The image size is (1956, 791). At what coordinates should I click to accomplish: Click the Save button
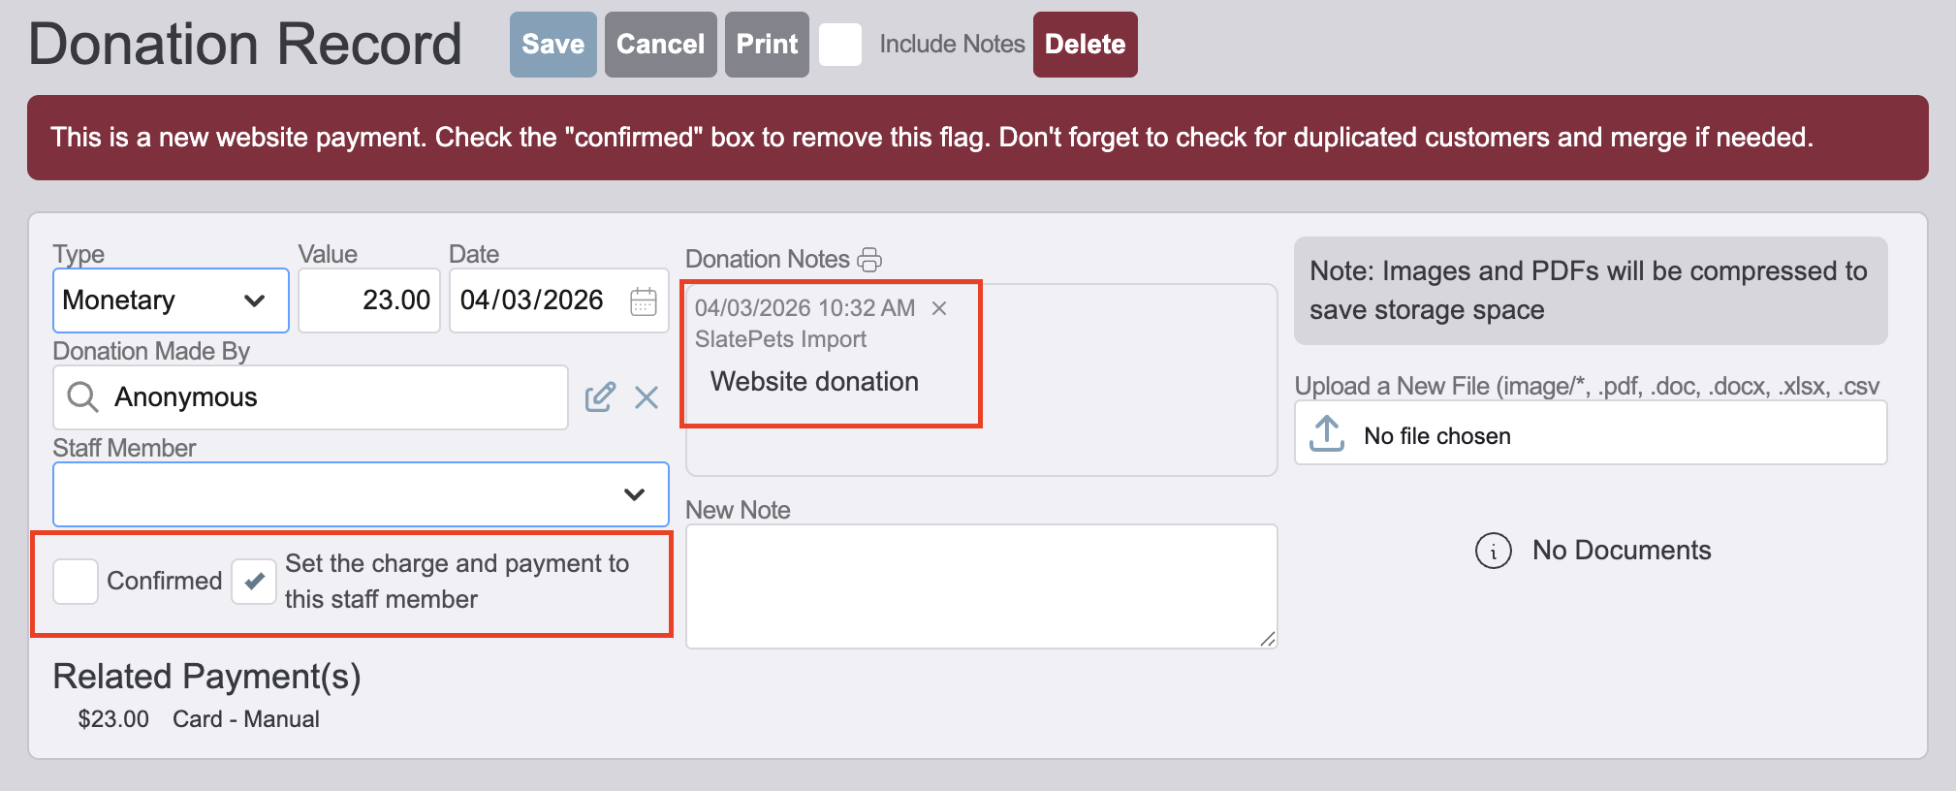(x=552, y=44)
